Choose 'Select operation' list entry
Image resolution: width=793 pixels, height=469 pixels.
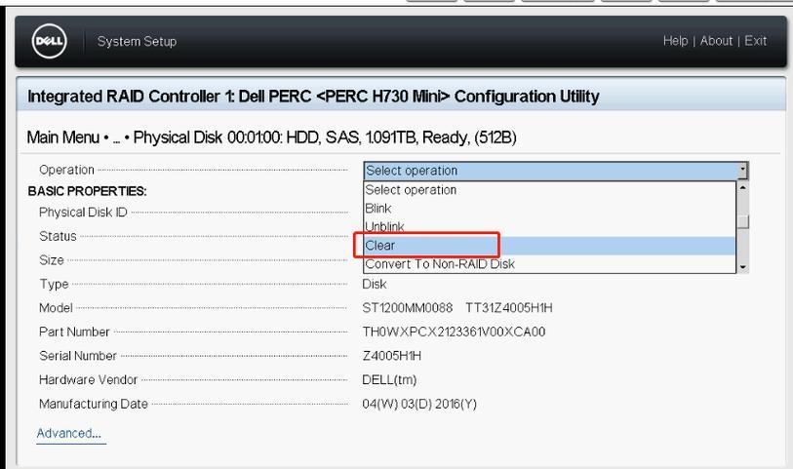point(550,190)
